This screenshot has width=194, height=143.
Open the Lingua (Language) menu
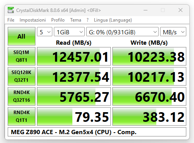pyautogui.click(x=113, y=20)
